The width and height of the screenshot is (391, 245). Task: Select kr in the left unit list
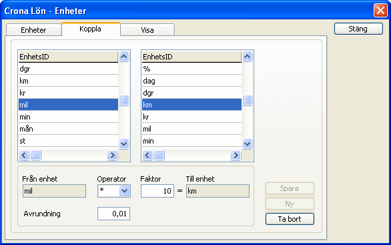click(68, 93)
